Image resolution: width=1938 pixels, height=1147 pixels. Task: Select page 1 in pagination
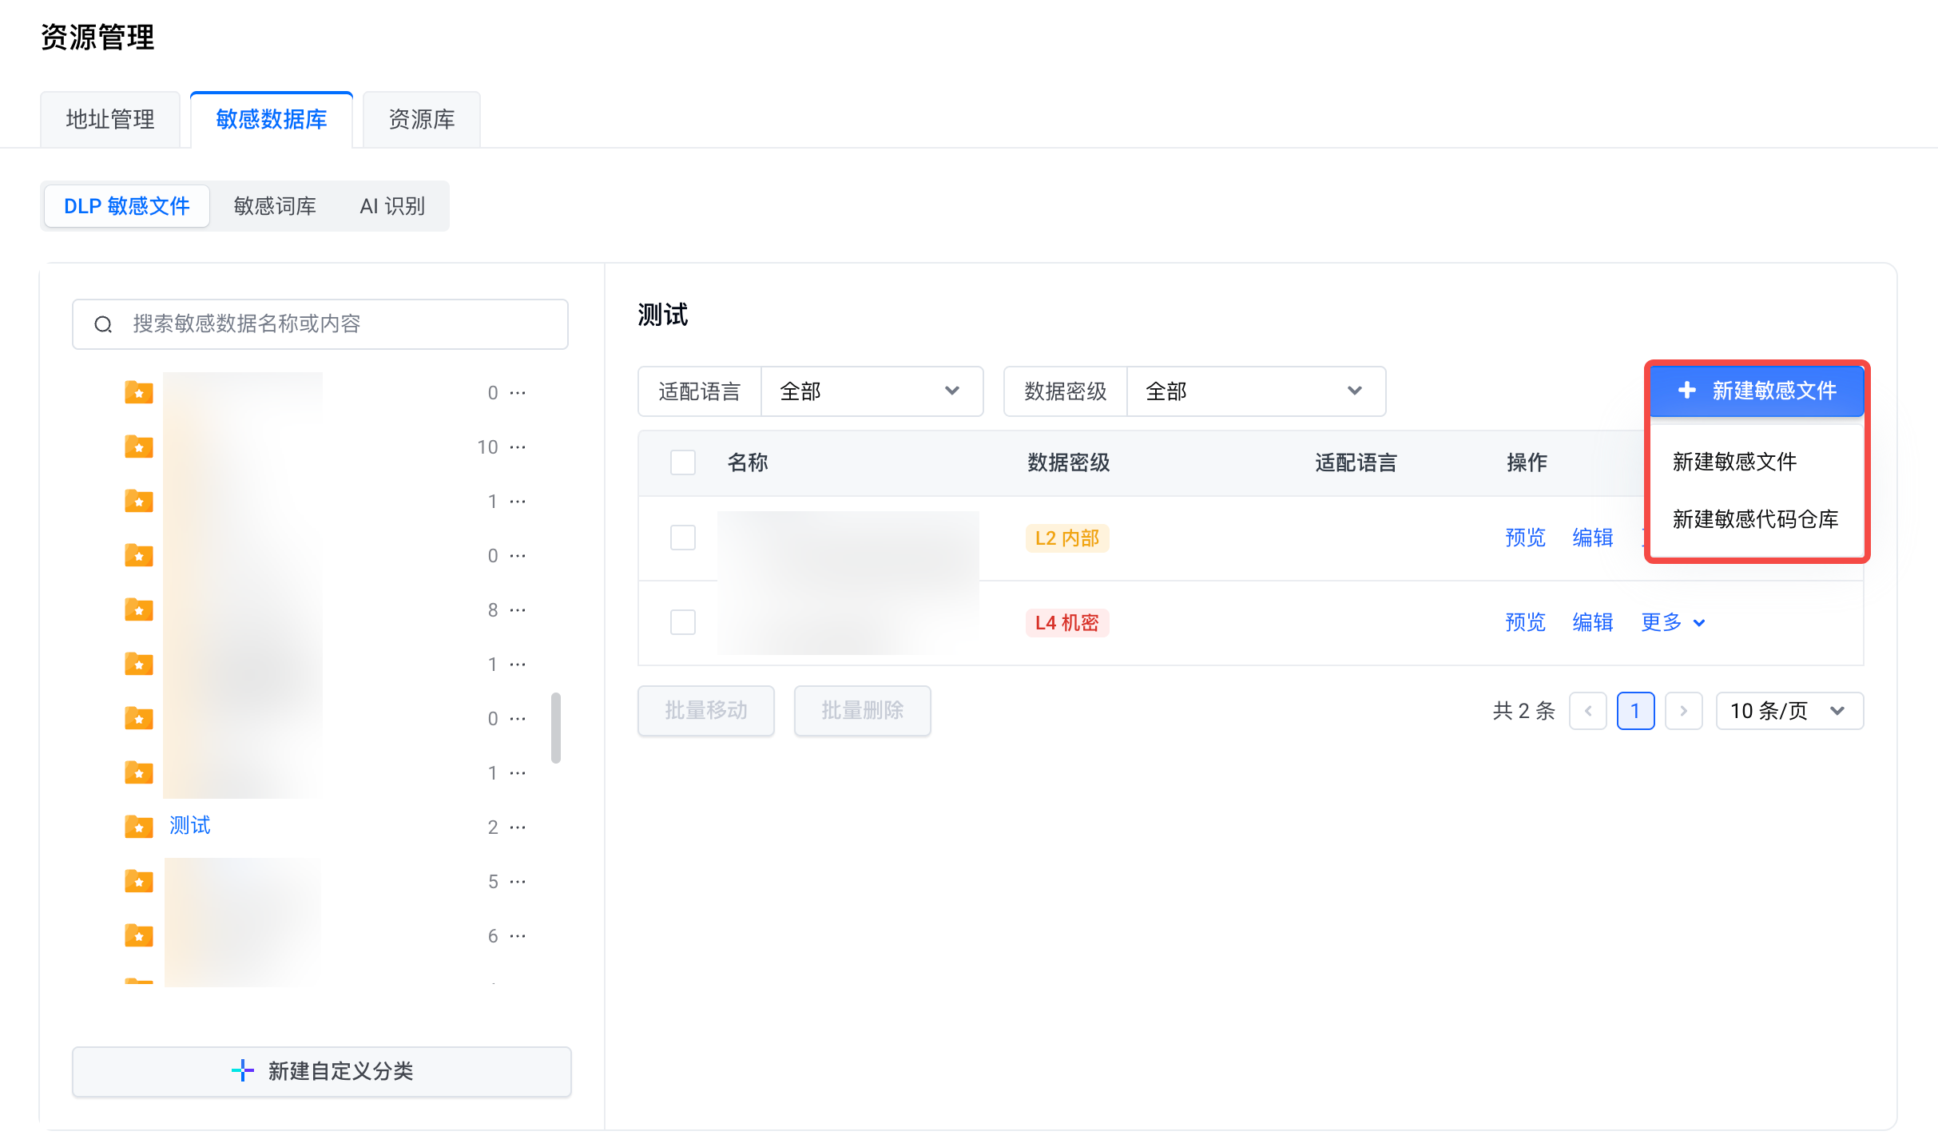pyautogui.click(x=1636, y=711)
